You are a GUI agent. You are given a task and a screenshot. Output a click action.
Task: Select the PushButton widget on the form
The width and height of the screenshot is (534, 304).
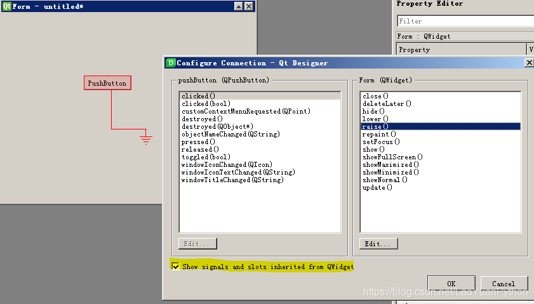[x=107, y=83]
